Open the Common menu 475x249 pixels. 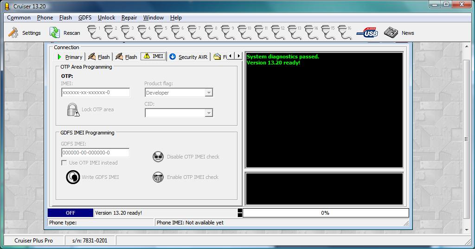(x=19, y=18)
